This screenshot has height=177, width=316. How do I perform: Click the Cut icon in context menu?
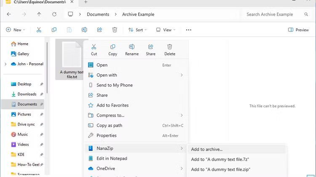(x=94, y=47)
